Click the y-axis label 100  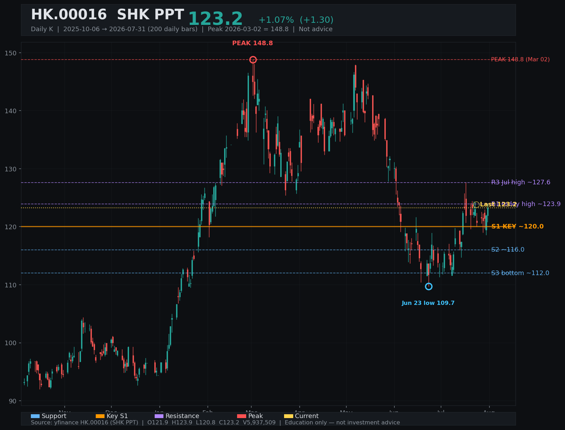pyautogui.click(x=11, y=343)
